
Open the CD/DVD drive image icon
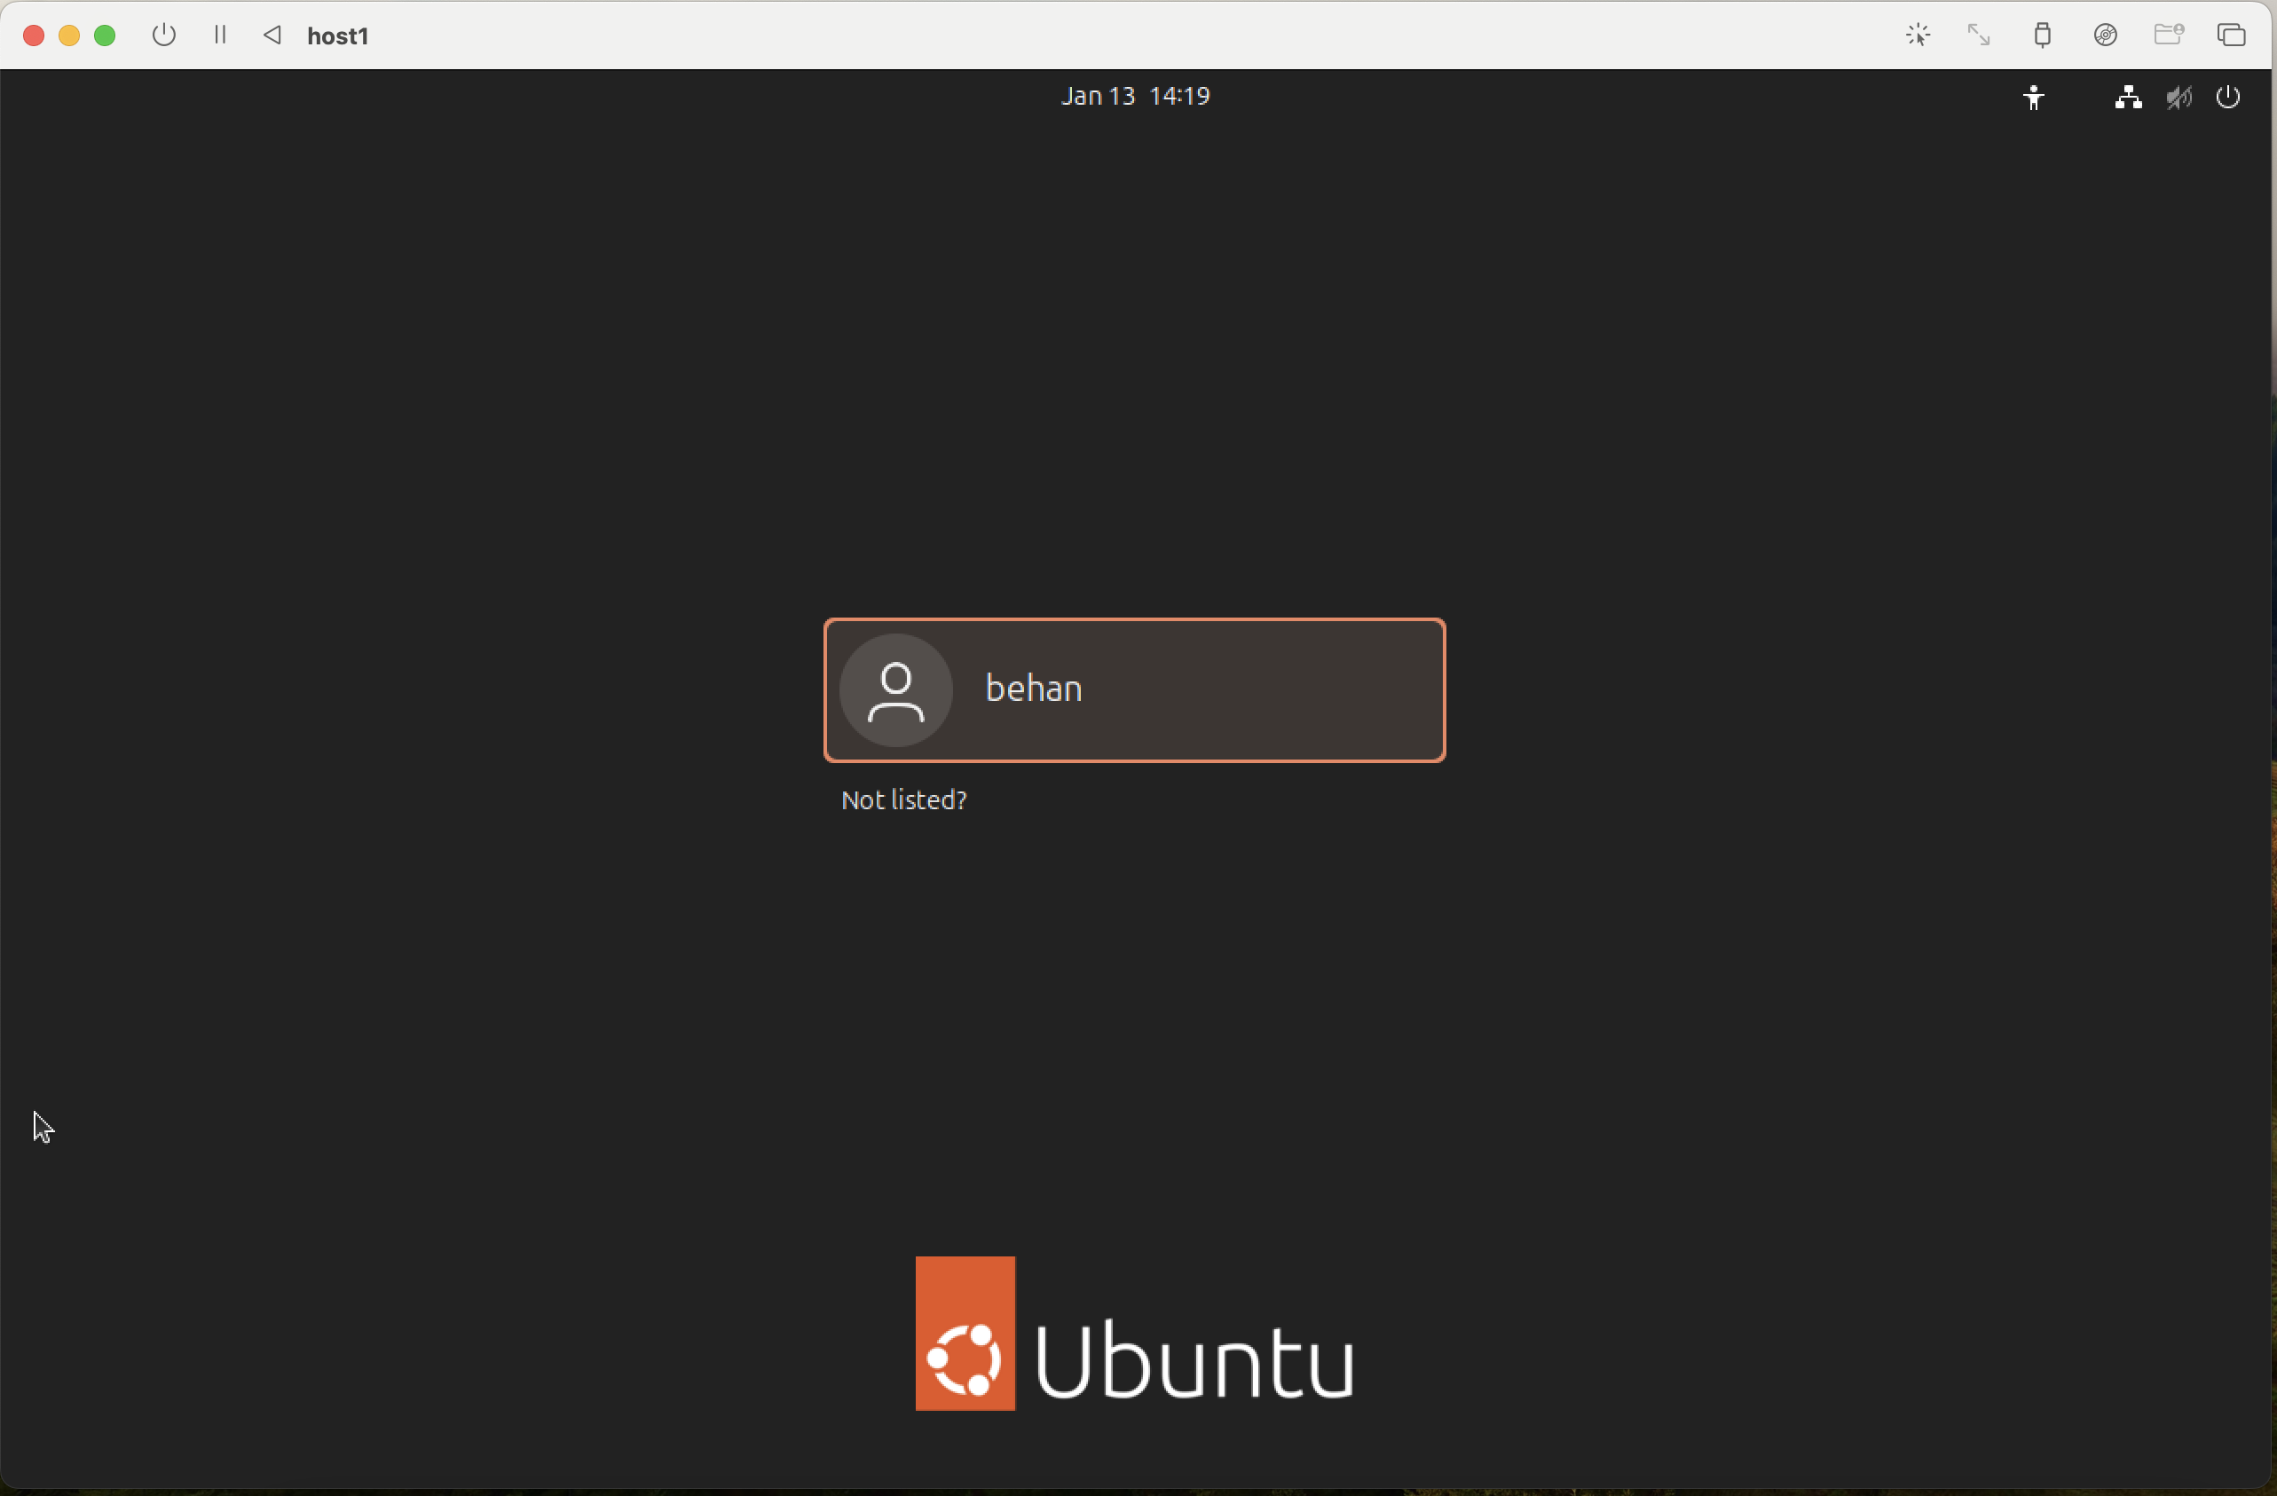point(2105,35)
